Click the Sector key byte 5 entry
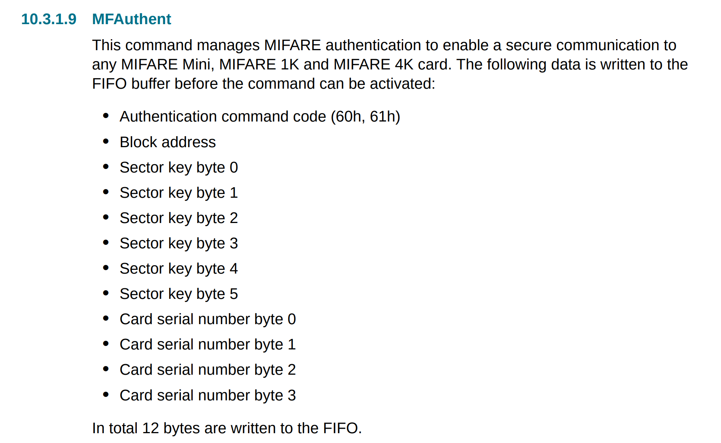Image resolution: width=721 pixels, height=443 pixels. (179, 294)
